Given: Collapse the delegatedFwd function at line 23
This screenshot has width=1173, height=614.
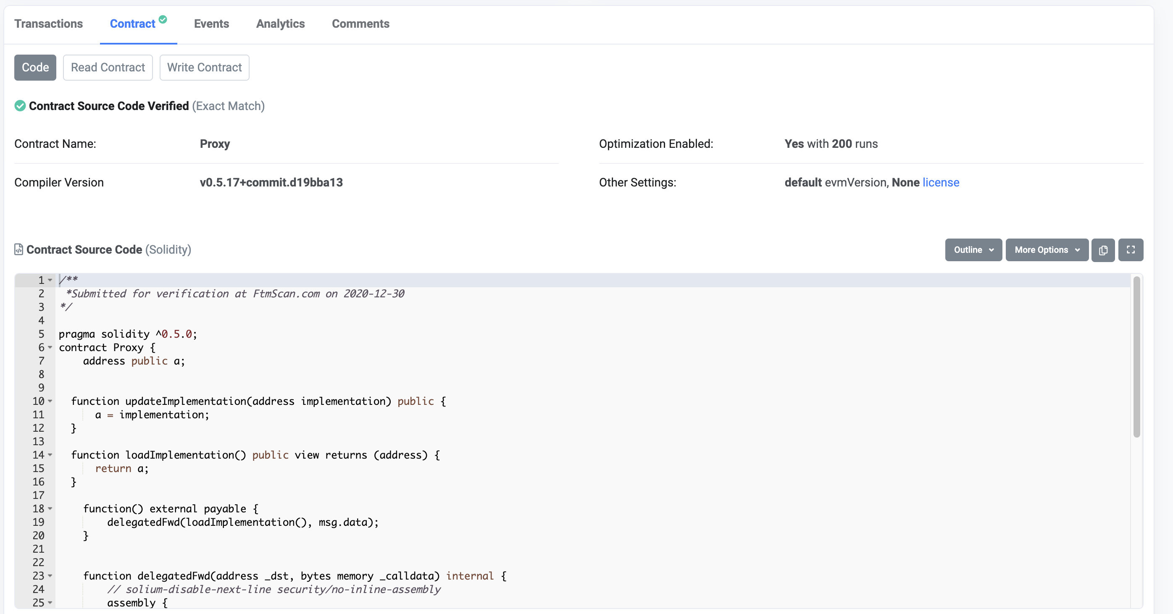Looking at the screenshot, I should tap(50, 576).
